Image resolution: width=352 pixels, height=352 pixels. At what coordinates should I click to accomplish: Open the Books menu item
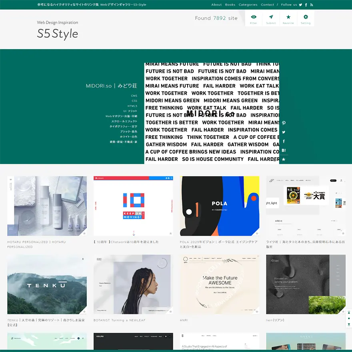pyautogui.click(x=230, y=5)
